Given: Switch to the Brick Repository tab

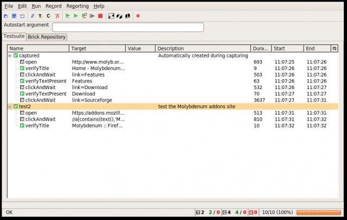Looking at the screenshot, I should (x=47, y=37).
